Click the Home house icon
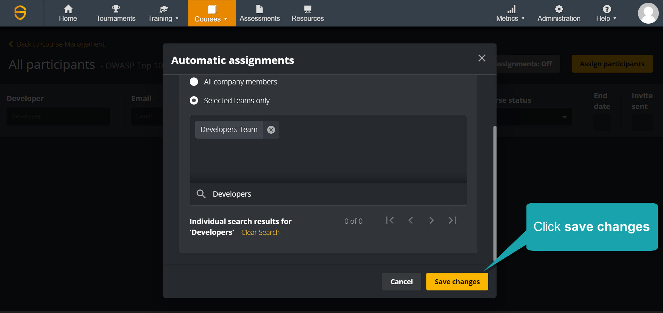663x313 pixels. coord(68,9)
